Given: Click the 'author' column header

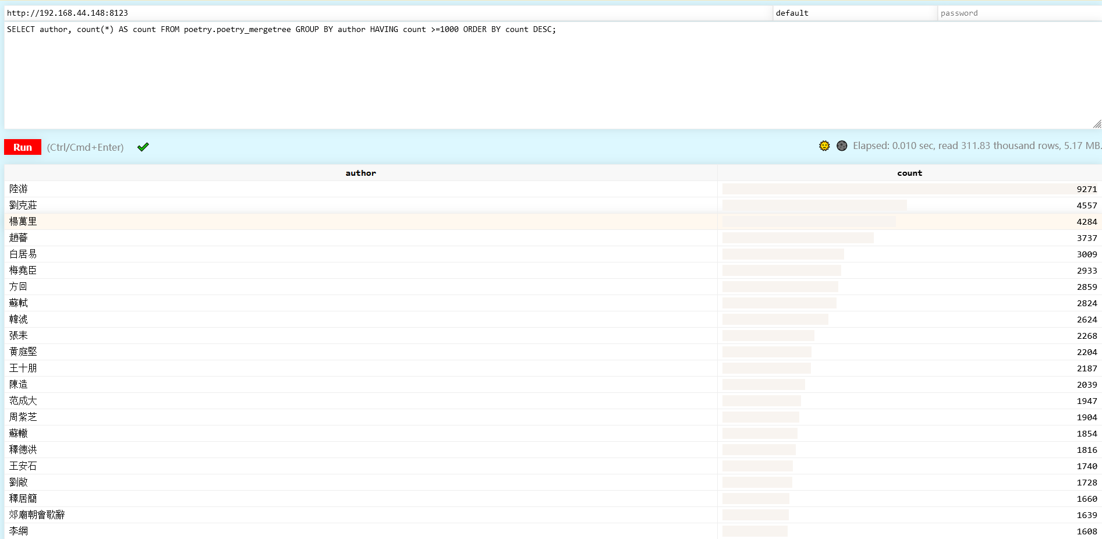Looking at the screenshot, I should [361, 173].
